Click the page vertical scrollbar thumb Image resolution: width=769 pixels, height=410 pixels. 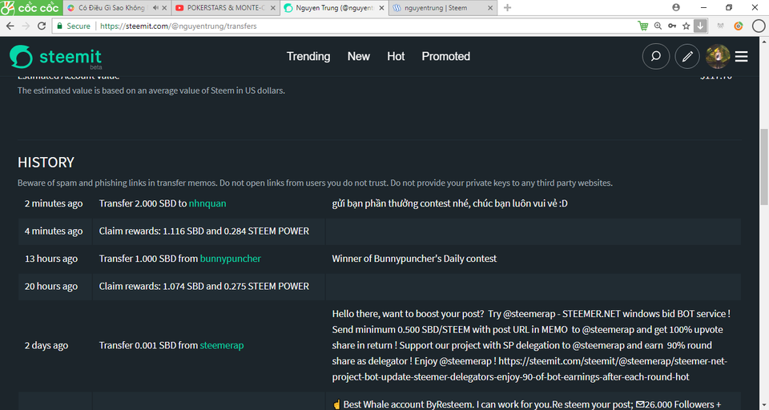click(764, 167)
